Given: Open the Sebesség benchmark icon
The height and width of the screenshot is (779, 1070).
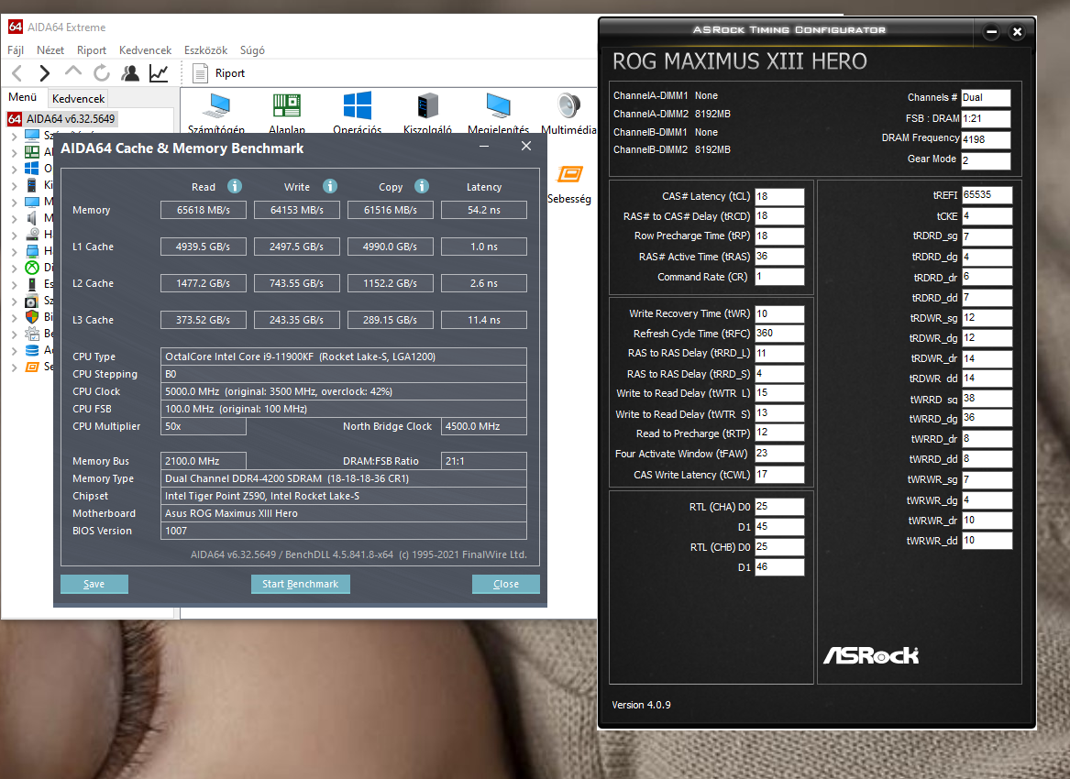Looking at the screenshot, I should tap(569, 175).
